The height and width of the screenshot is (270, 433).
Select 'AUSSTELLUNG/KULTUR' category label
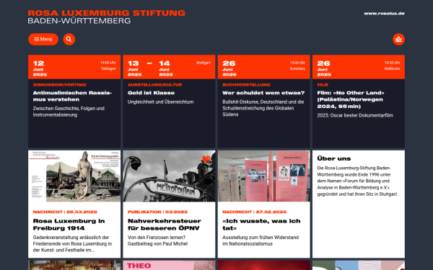(x=154, y=85)
